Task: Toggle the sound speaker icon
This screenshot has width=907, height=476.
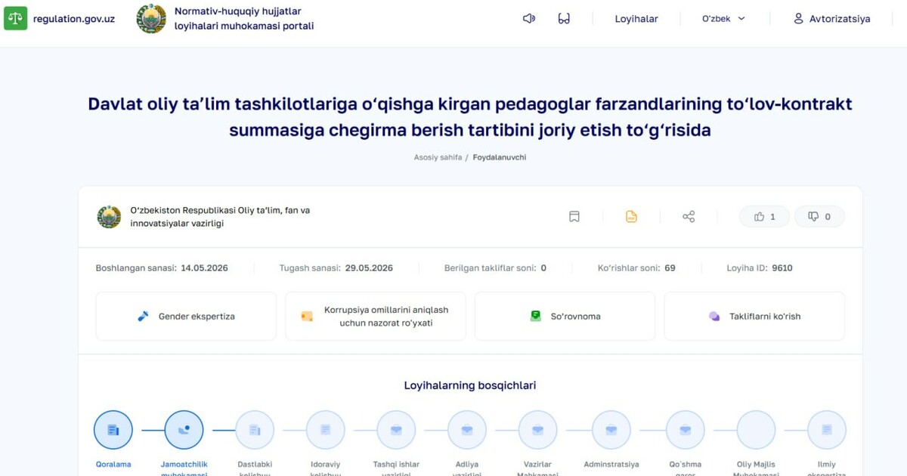Action: point(529,19)
